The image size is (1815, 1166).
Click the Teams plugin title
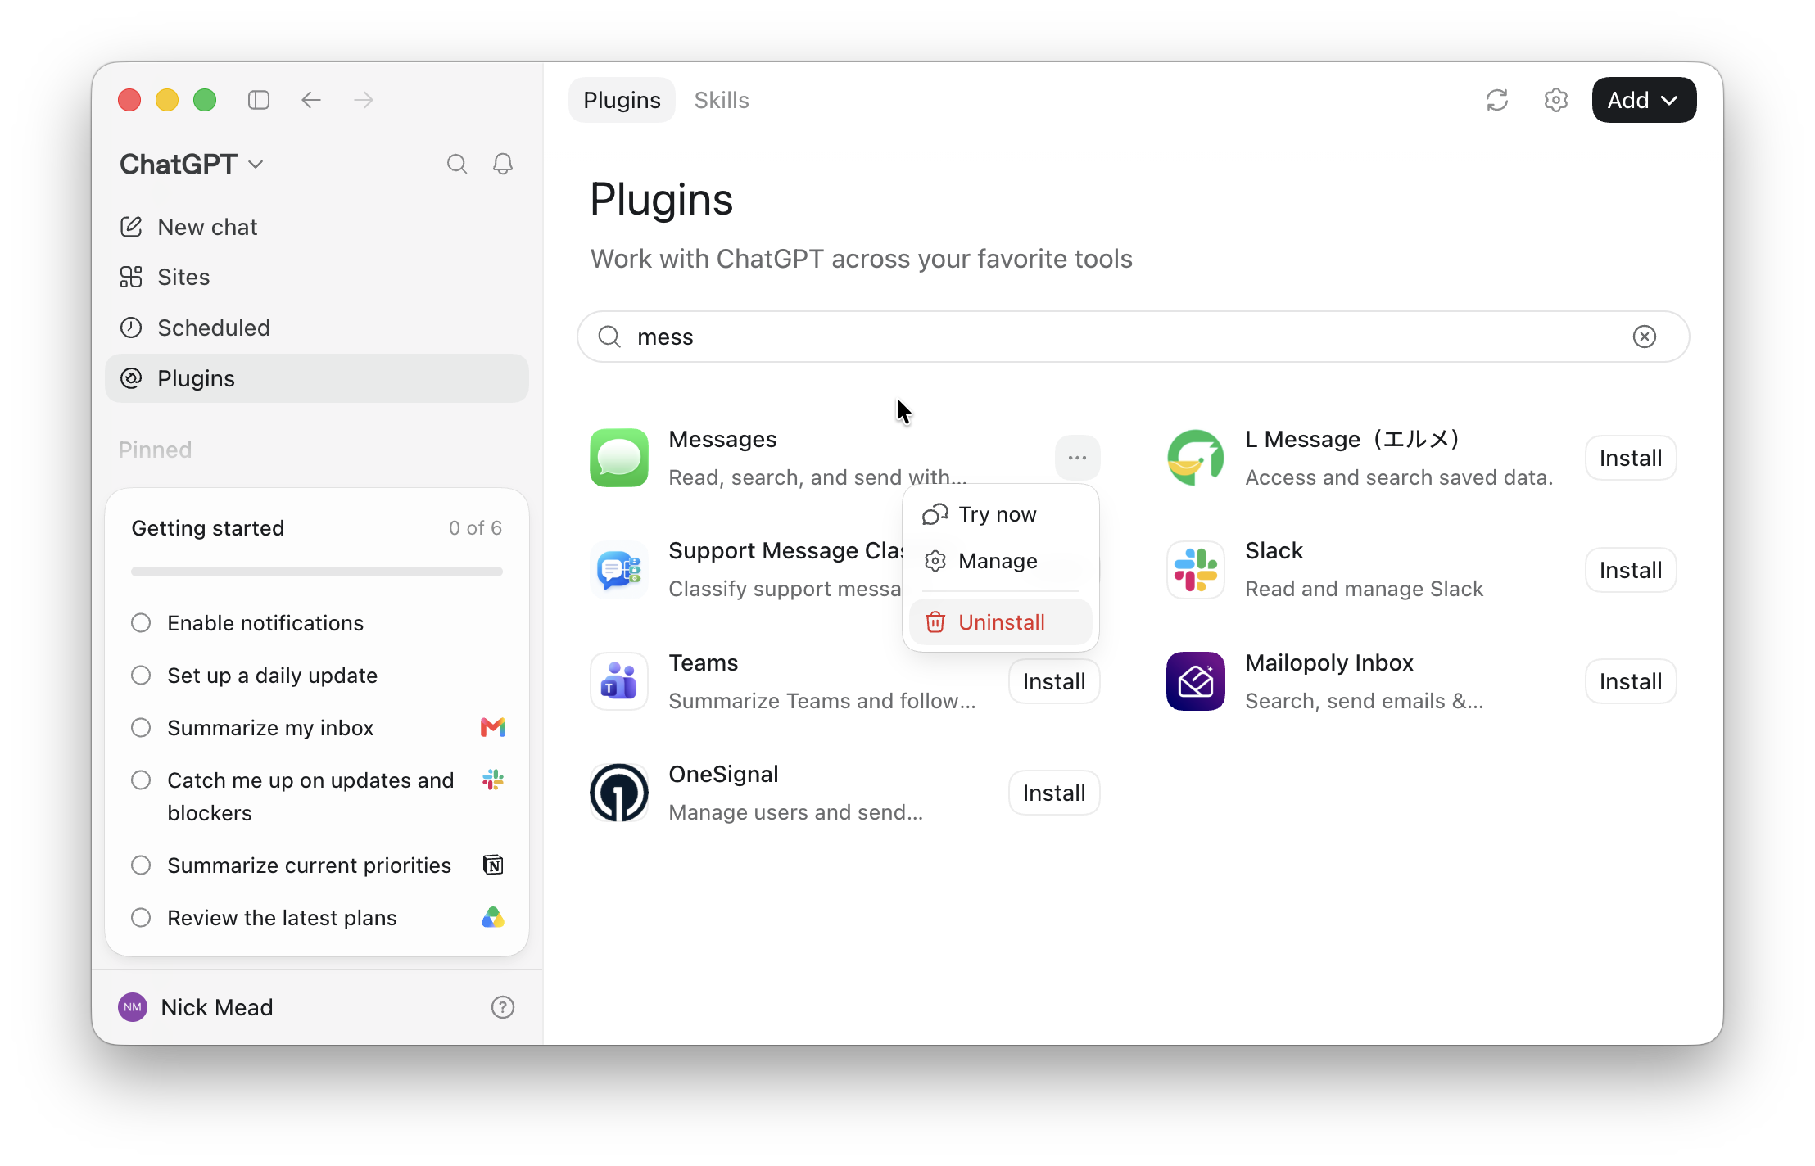tap(703, 662)
